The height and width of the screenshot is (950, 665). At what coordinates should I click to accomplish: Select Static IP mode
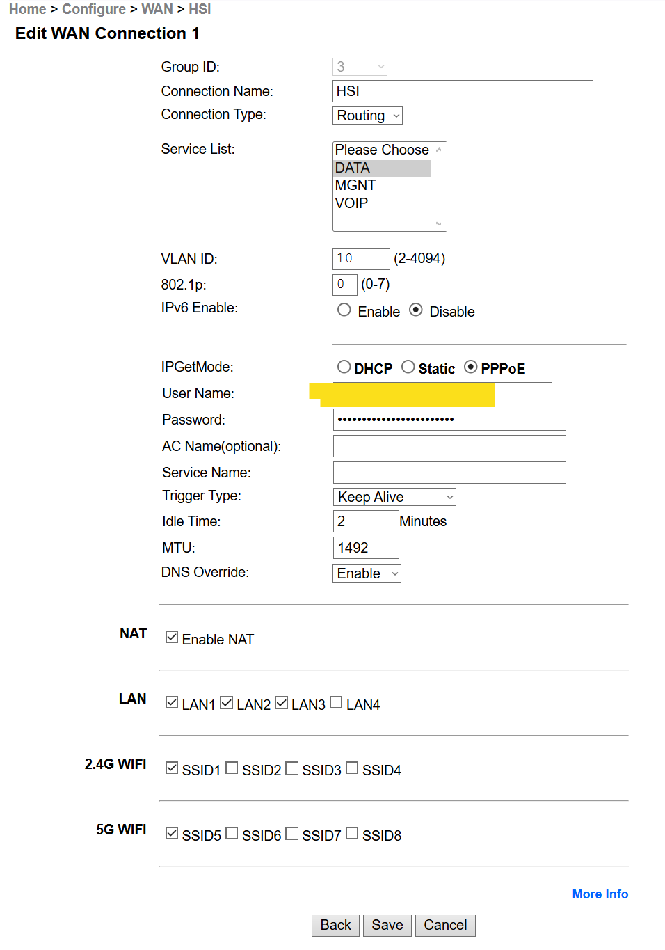click(408, 367)
